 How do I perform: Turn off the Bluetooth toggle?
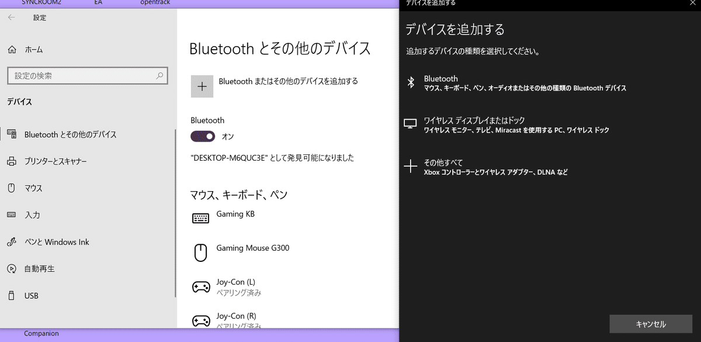pyautogui.click(x=203, y=136)
